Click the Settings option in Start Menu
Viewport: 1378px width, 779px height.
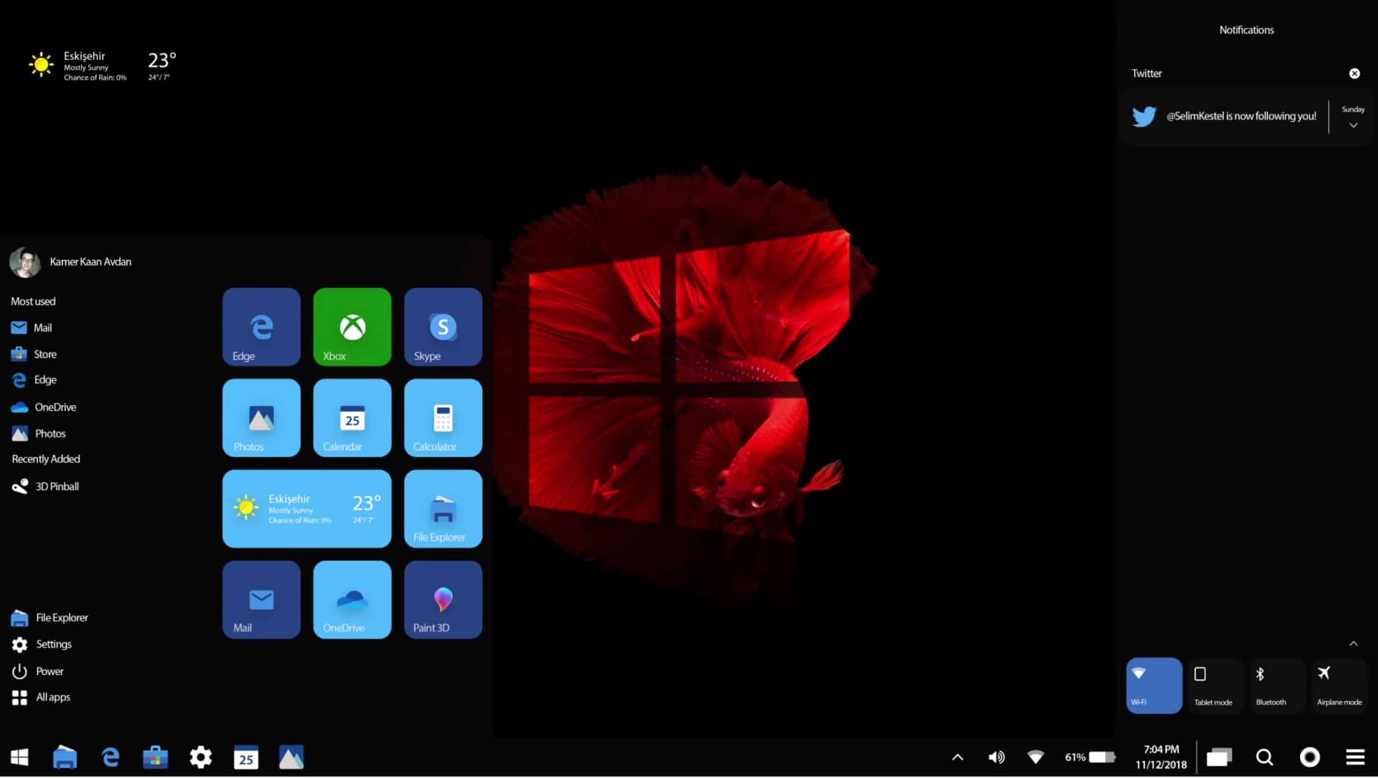click(x=53, y=644)
